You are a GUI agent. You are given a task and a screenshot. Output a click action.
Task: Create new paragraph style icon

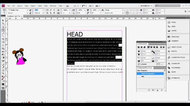coord(157,90)
